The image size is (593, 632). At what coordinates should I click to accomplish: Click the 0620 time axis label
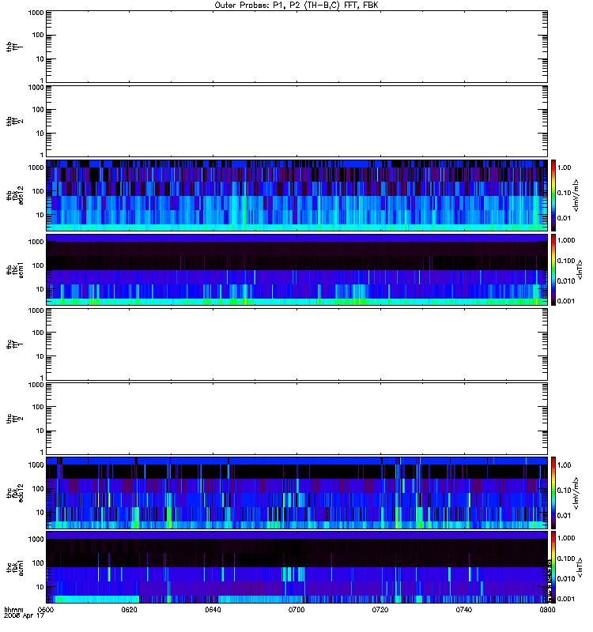point(129,610)
